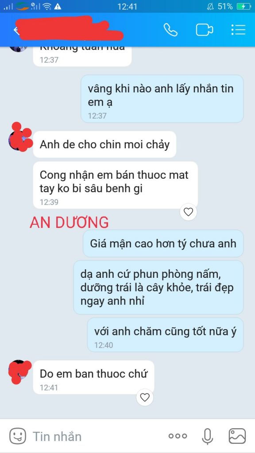The image size is (255, 453).
Task: Heart the 'Cong nhận em bán thuoc' message
Action: pos(188,212)
